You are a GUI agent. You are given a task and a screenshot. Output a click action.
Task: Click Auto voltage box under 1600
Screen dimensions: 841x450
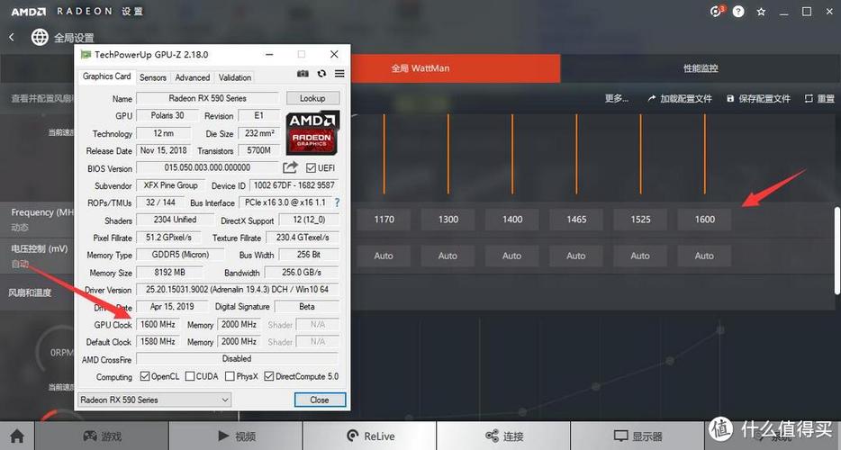click(704, 256)
